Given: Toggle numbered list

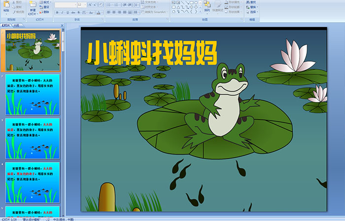Looking at the screenshot, I should click(x=117, y=5).
